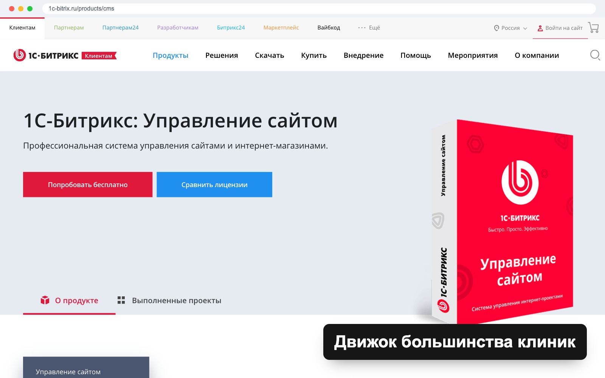The image size is (605, 378).
Task: Open the Продукты menu
Action: (x=171, y=55)
